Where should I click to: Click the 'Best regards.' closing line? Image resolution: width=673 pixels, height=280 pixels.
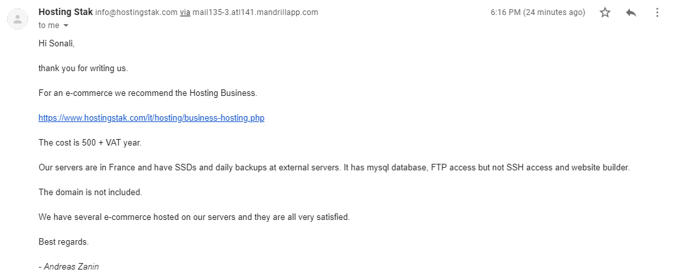pos(63,241)
